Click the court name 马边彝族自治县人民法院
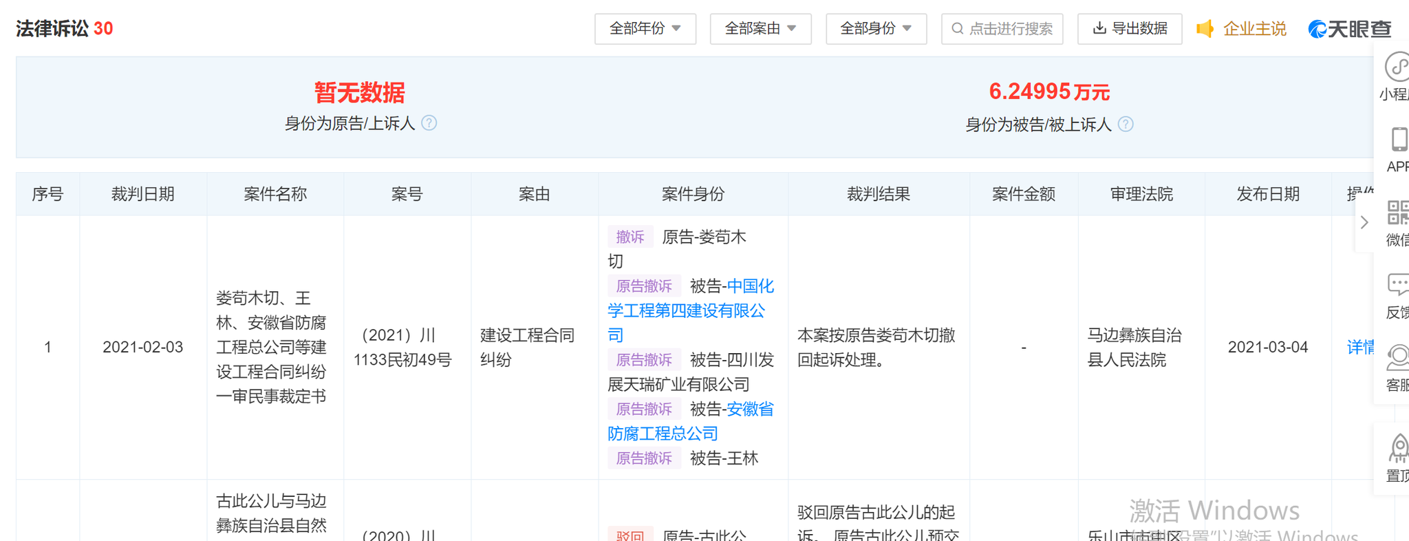This screenshot has height=541, width=1409. coord(1134,348)
